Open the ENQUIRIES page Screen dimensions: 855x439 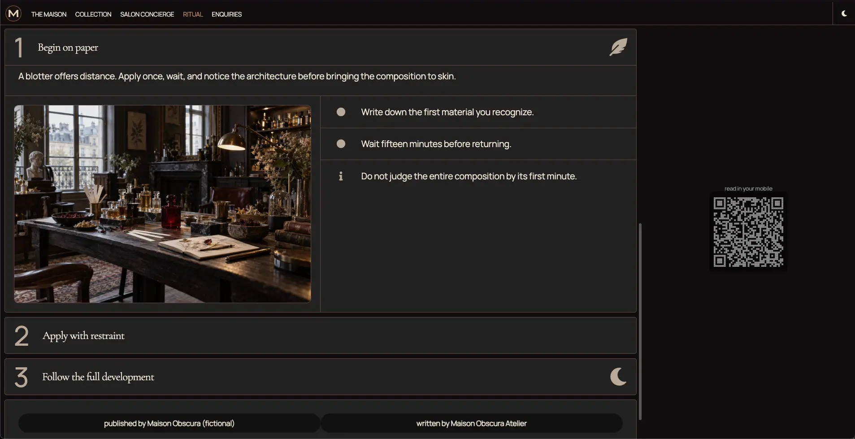[x=226, y=14]
